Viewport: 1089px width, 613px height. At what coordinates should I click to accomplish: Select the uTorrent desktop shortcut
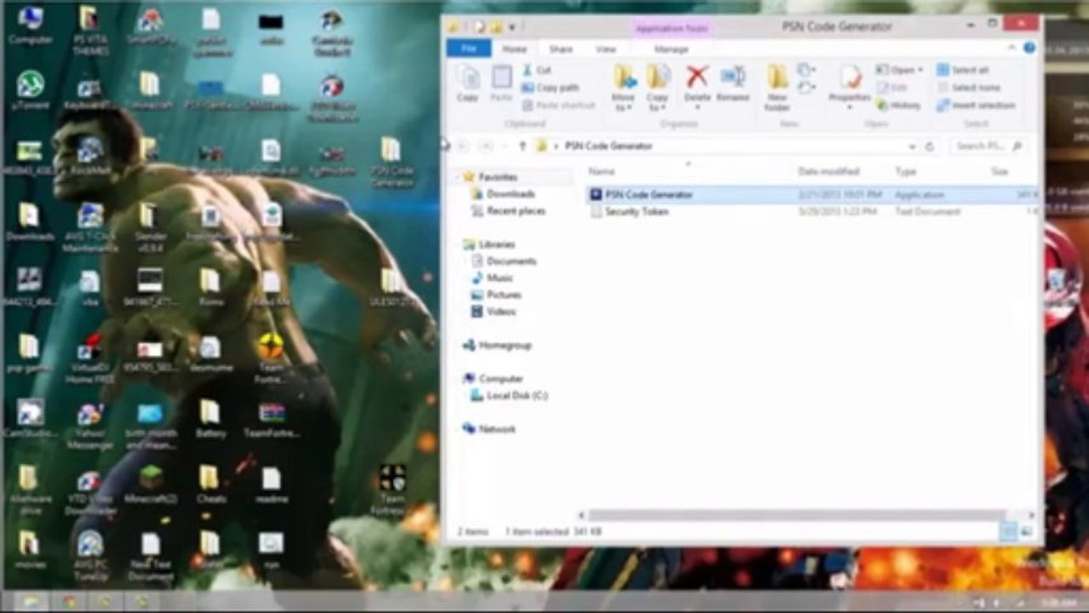(31, 90)
